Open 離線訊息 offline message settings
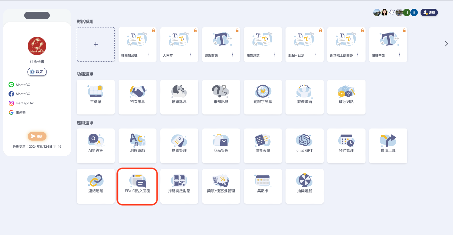The height and width of the screenshot is (235, 453). [179, 97]
